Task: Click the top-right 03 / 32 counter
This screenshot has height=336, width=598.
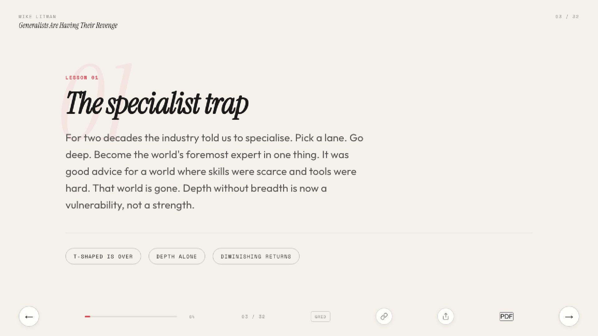Action: click(x=567, y=16)
